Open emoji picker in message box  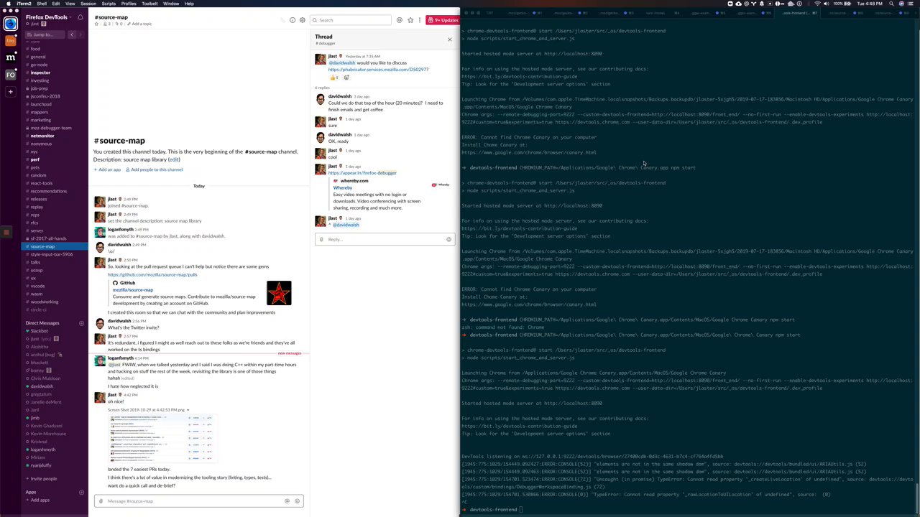pyautogui.click(x=297, y=501)
